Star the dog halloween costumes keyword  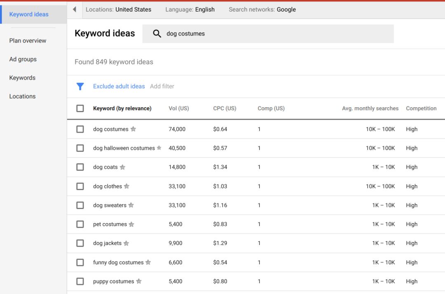[x=159, y=148]
